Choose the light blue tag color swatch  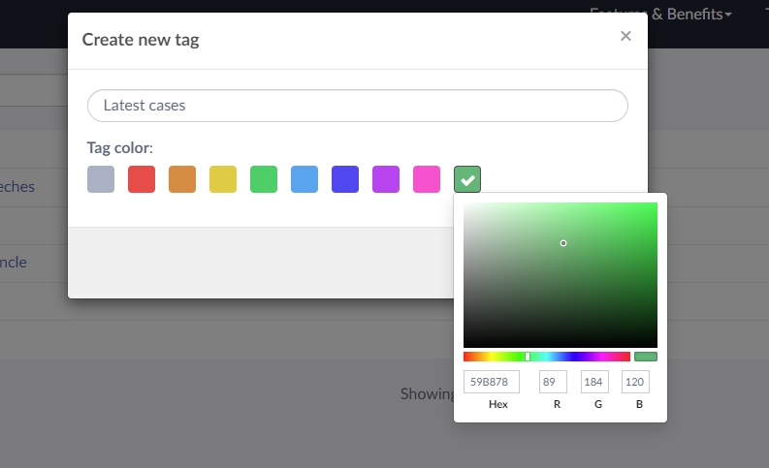click(x=304, y=179)
